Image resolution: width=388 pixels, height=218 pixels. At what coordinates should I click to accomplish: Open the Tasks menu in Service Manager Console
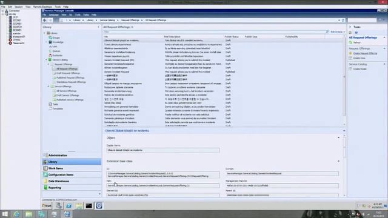click(86, 15)
